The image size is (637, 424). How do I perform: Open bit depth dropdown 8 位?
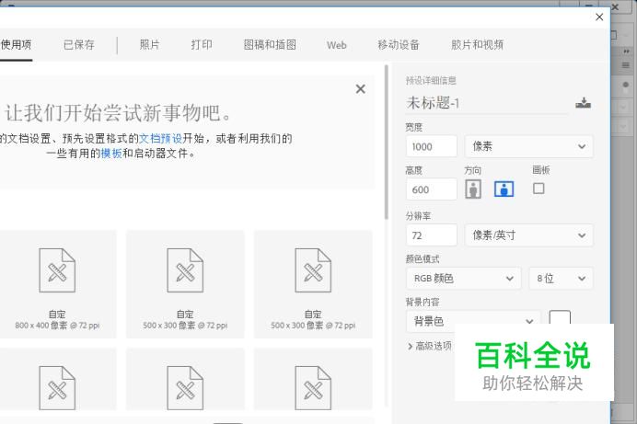coord(561,279)
